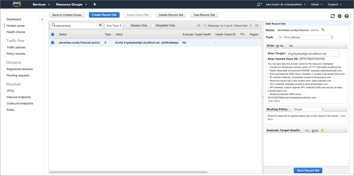This screenshot has height=176, width=354.
Task: Open the Routing Policy dropdown
Action: [x=308, y=109]
